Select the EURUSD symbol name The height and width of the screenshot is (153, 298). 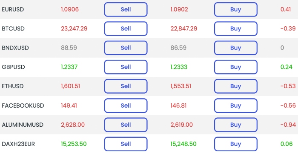13,9
